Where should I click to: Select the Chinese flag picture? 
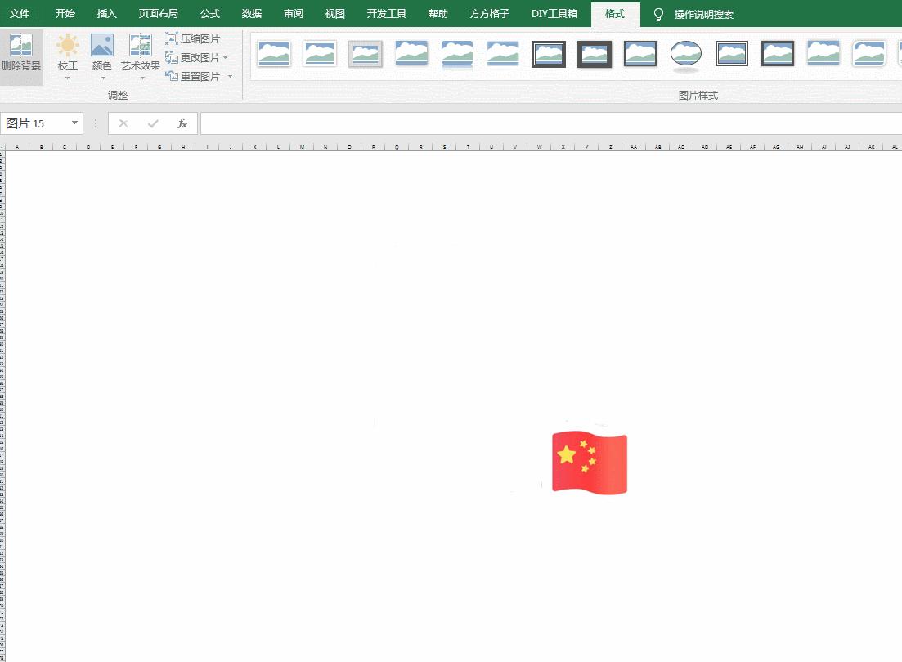[x=589, y=462]
